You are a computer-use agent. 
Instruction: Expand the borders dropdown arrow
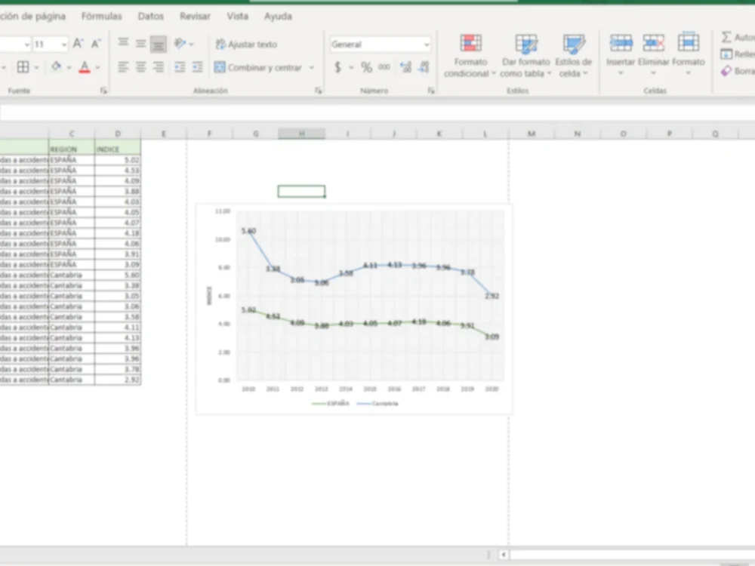tap(36, 67)
